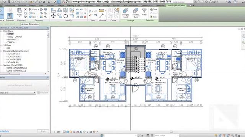Image resolution: width=245 pixels, height=137 pixels.
Task: Choose the Copy tool next to Move
Action: [x=60, y=16]
